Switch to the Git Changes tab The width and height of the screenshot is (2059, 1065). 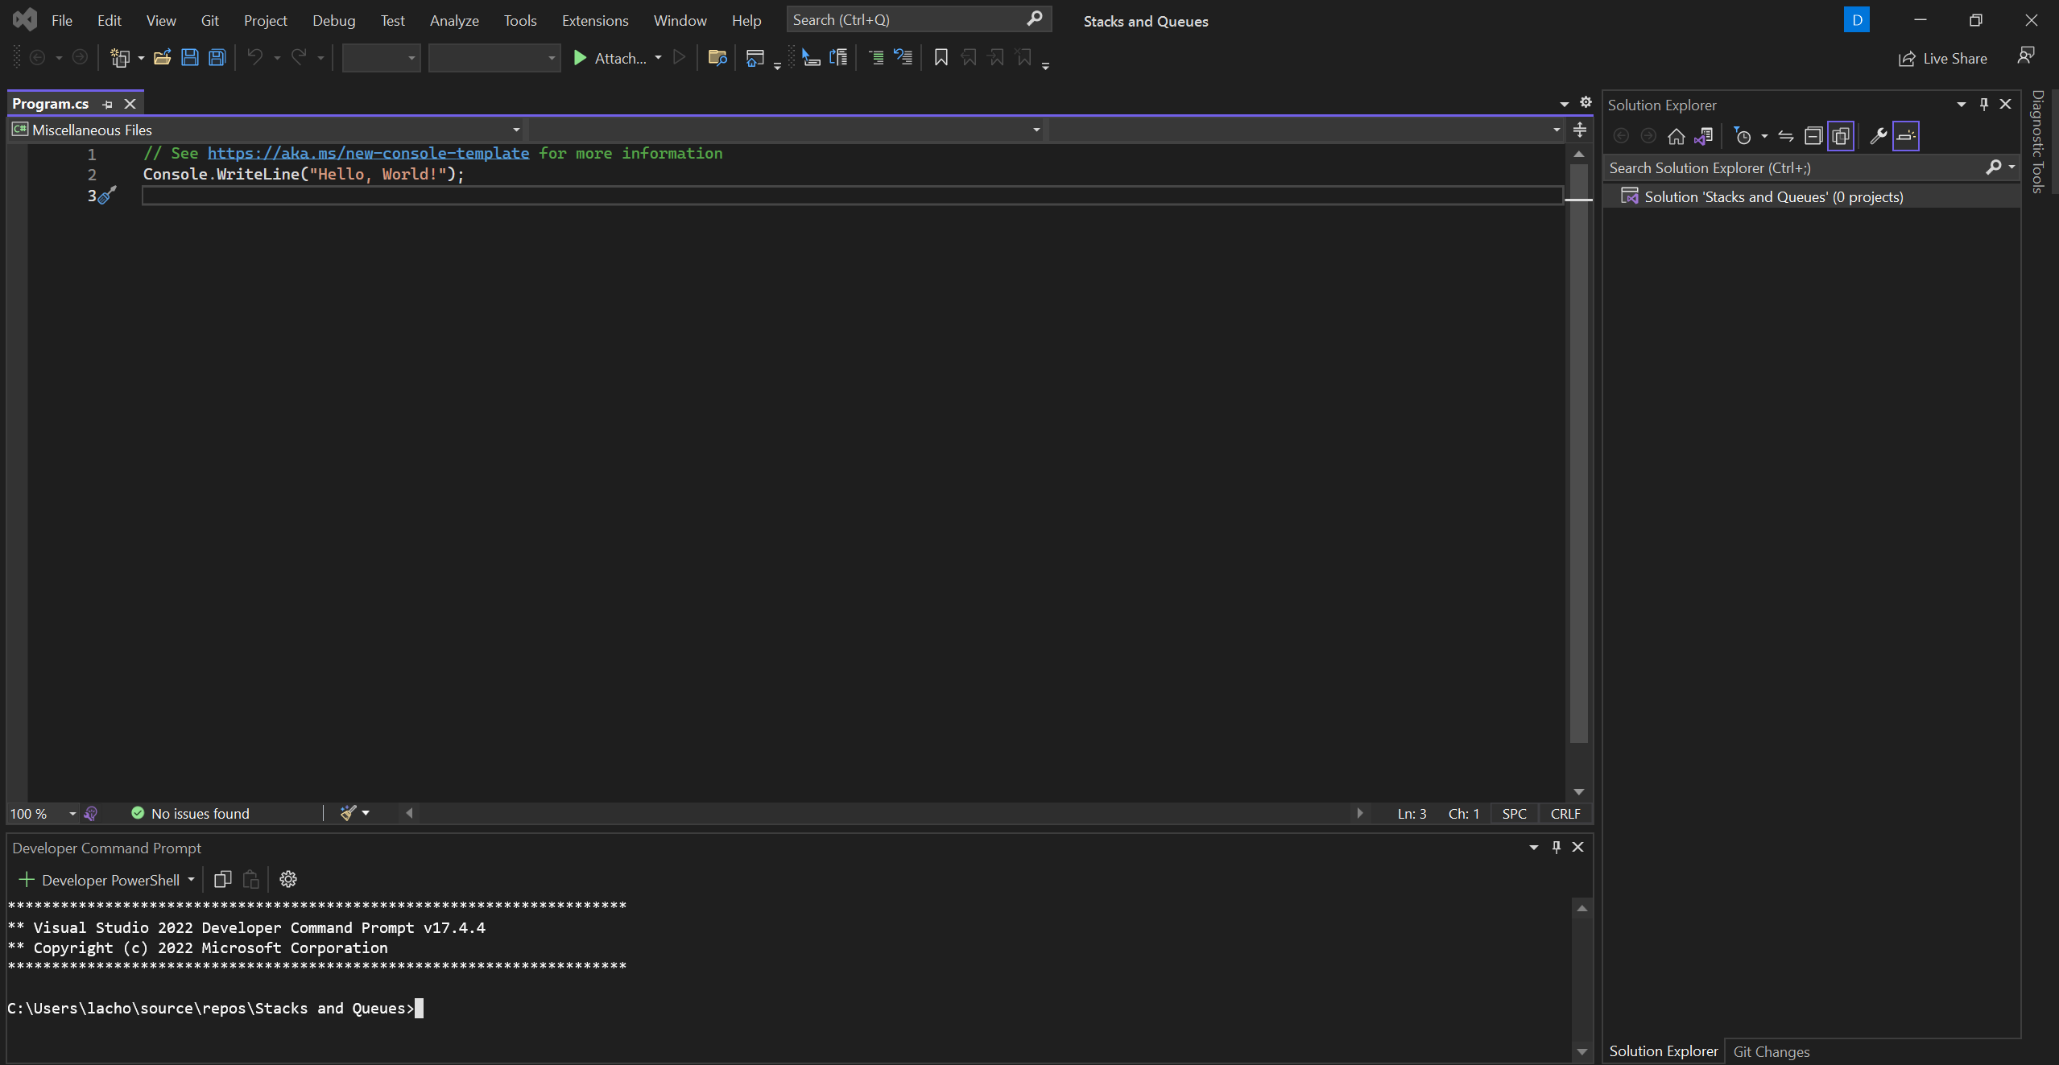tap(1771, 1051)
